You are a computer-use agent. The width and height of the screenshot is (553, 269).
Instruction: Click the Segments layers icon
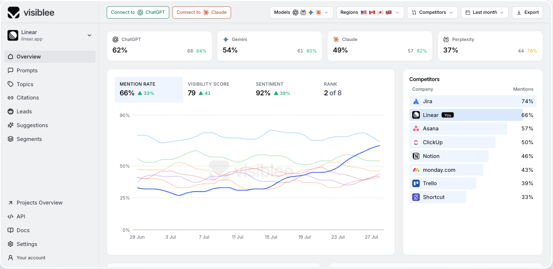(x=11, y=139)
